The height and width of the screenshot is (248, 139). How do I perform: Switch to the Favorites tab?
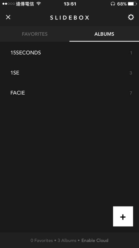pos(35,34)
